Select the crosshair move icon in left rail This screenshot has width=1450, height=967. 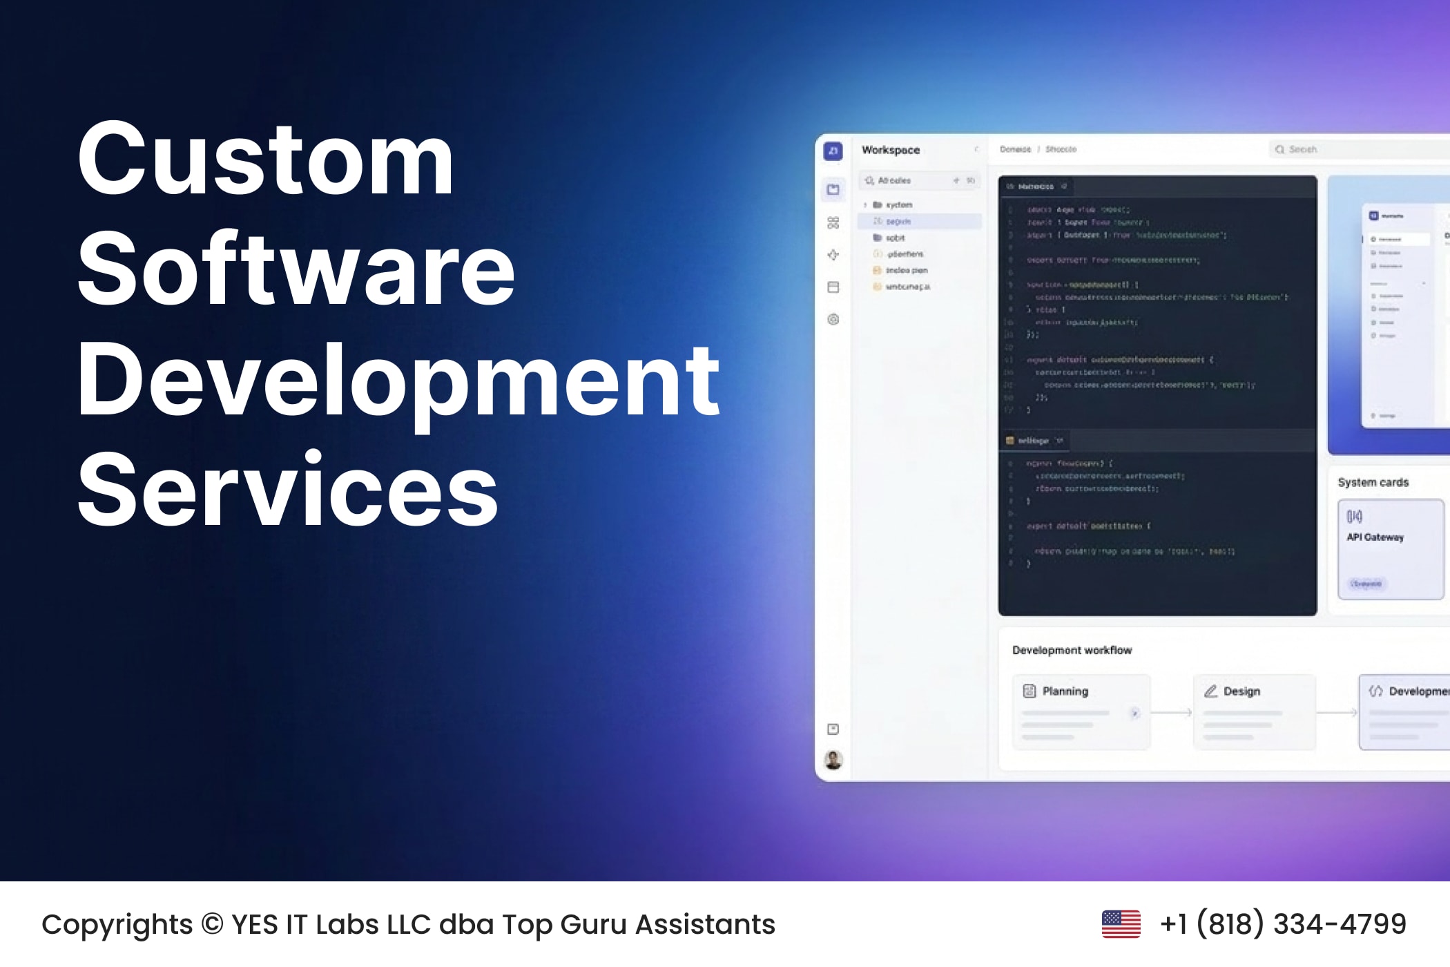(833, 255)
